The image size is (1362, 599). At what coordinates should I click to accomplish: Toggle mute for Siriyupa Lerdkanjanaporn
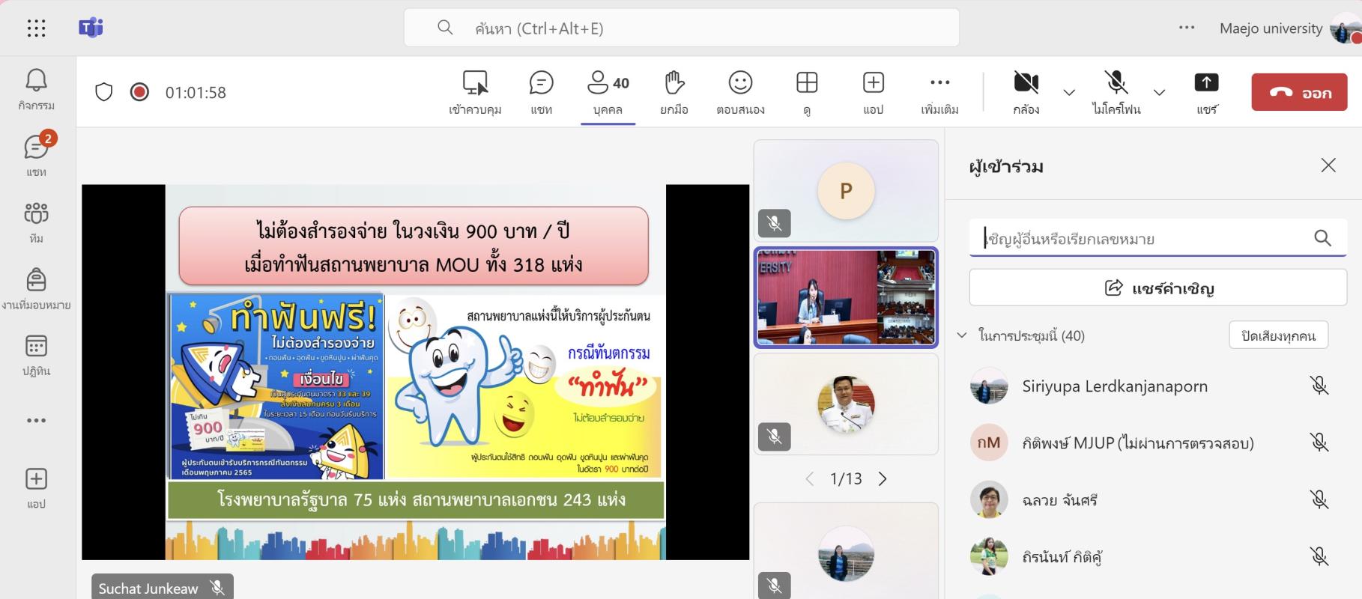(x=1319, y=386)
